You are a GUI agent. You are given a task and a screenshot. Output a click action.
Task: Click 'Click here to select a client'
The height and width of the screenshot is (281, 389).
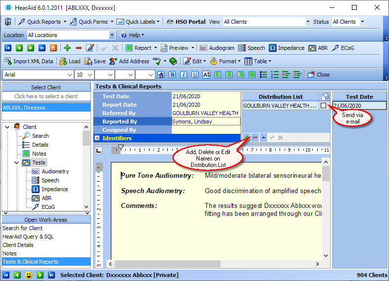pyautogui.click(x=46, y=96)
